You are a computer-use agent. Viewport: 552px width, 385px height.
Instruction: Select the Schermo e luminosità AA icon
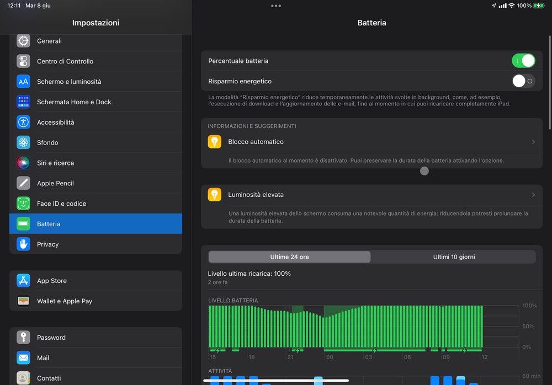(x=23, y=82)
